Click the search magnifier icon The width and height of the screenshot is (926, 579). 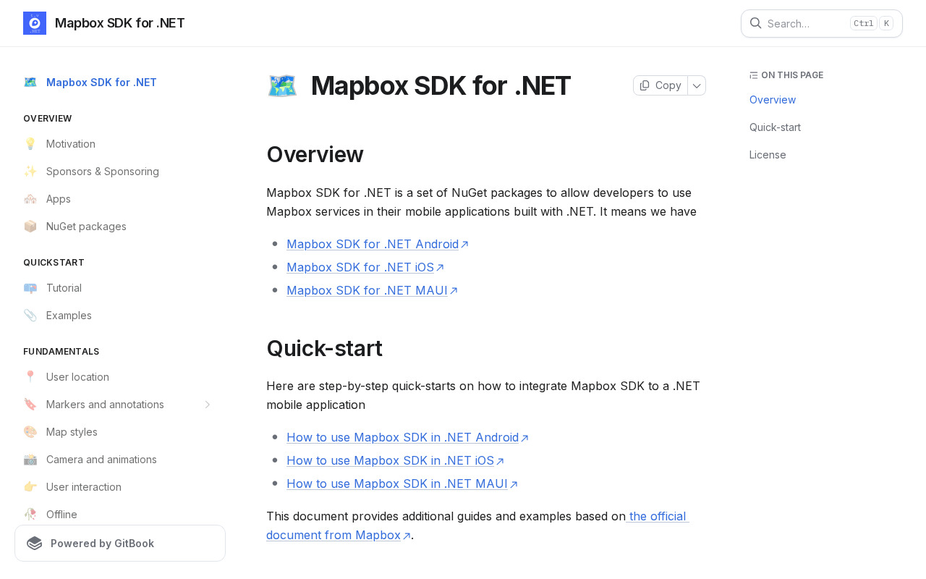tap(755, 23)
